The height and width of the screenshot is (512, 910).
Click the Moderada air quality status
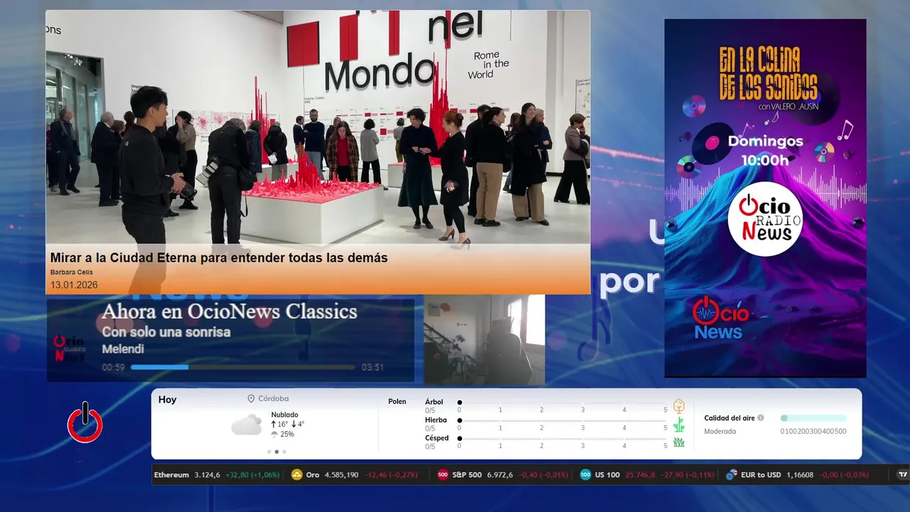(x=720, y=431)
